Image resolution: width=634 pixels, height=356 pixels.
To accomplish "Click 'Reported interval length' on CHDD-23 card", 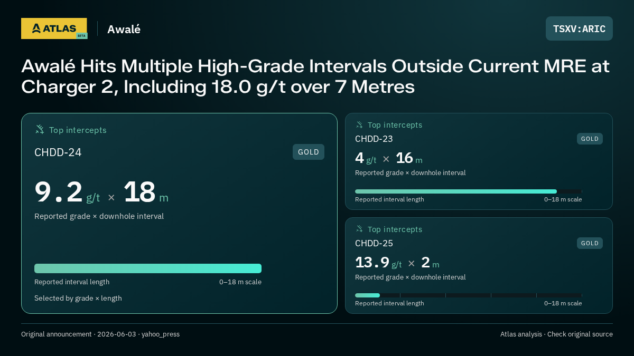I will 389,199.
